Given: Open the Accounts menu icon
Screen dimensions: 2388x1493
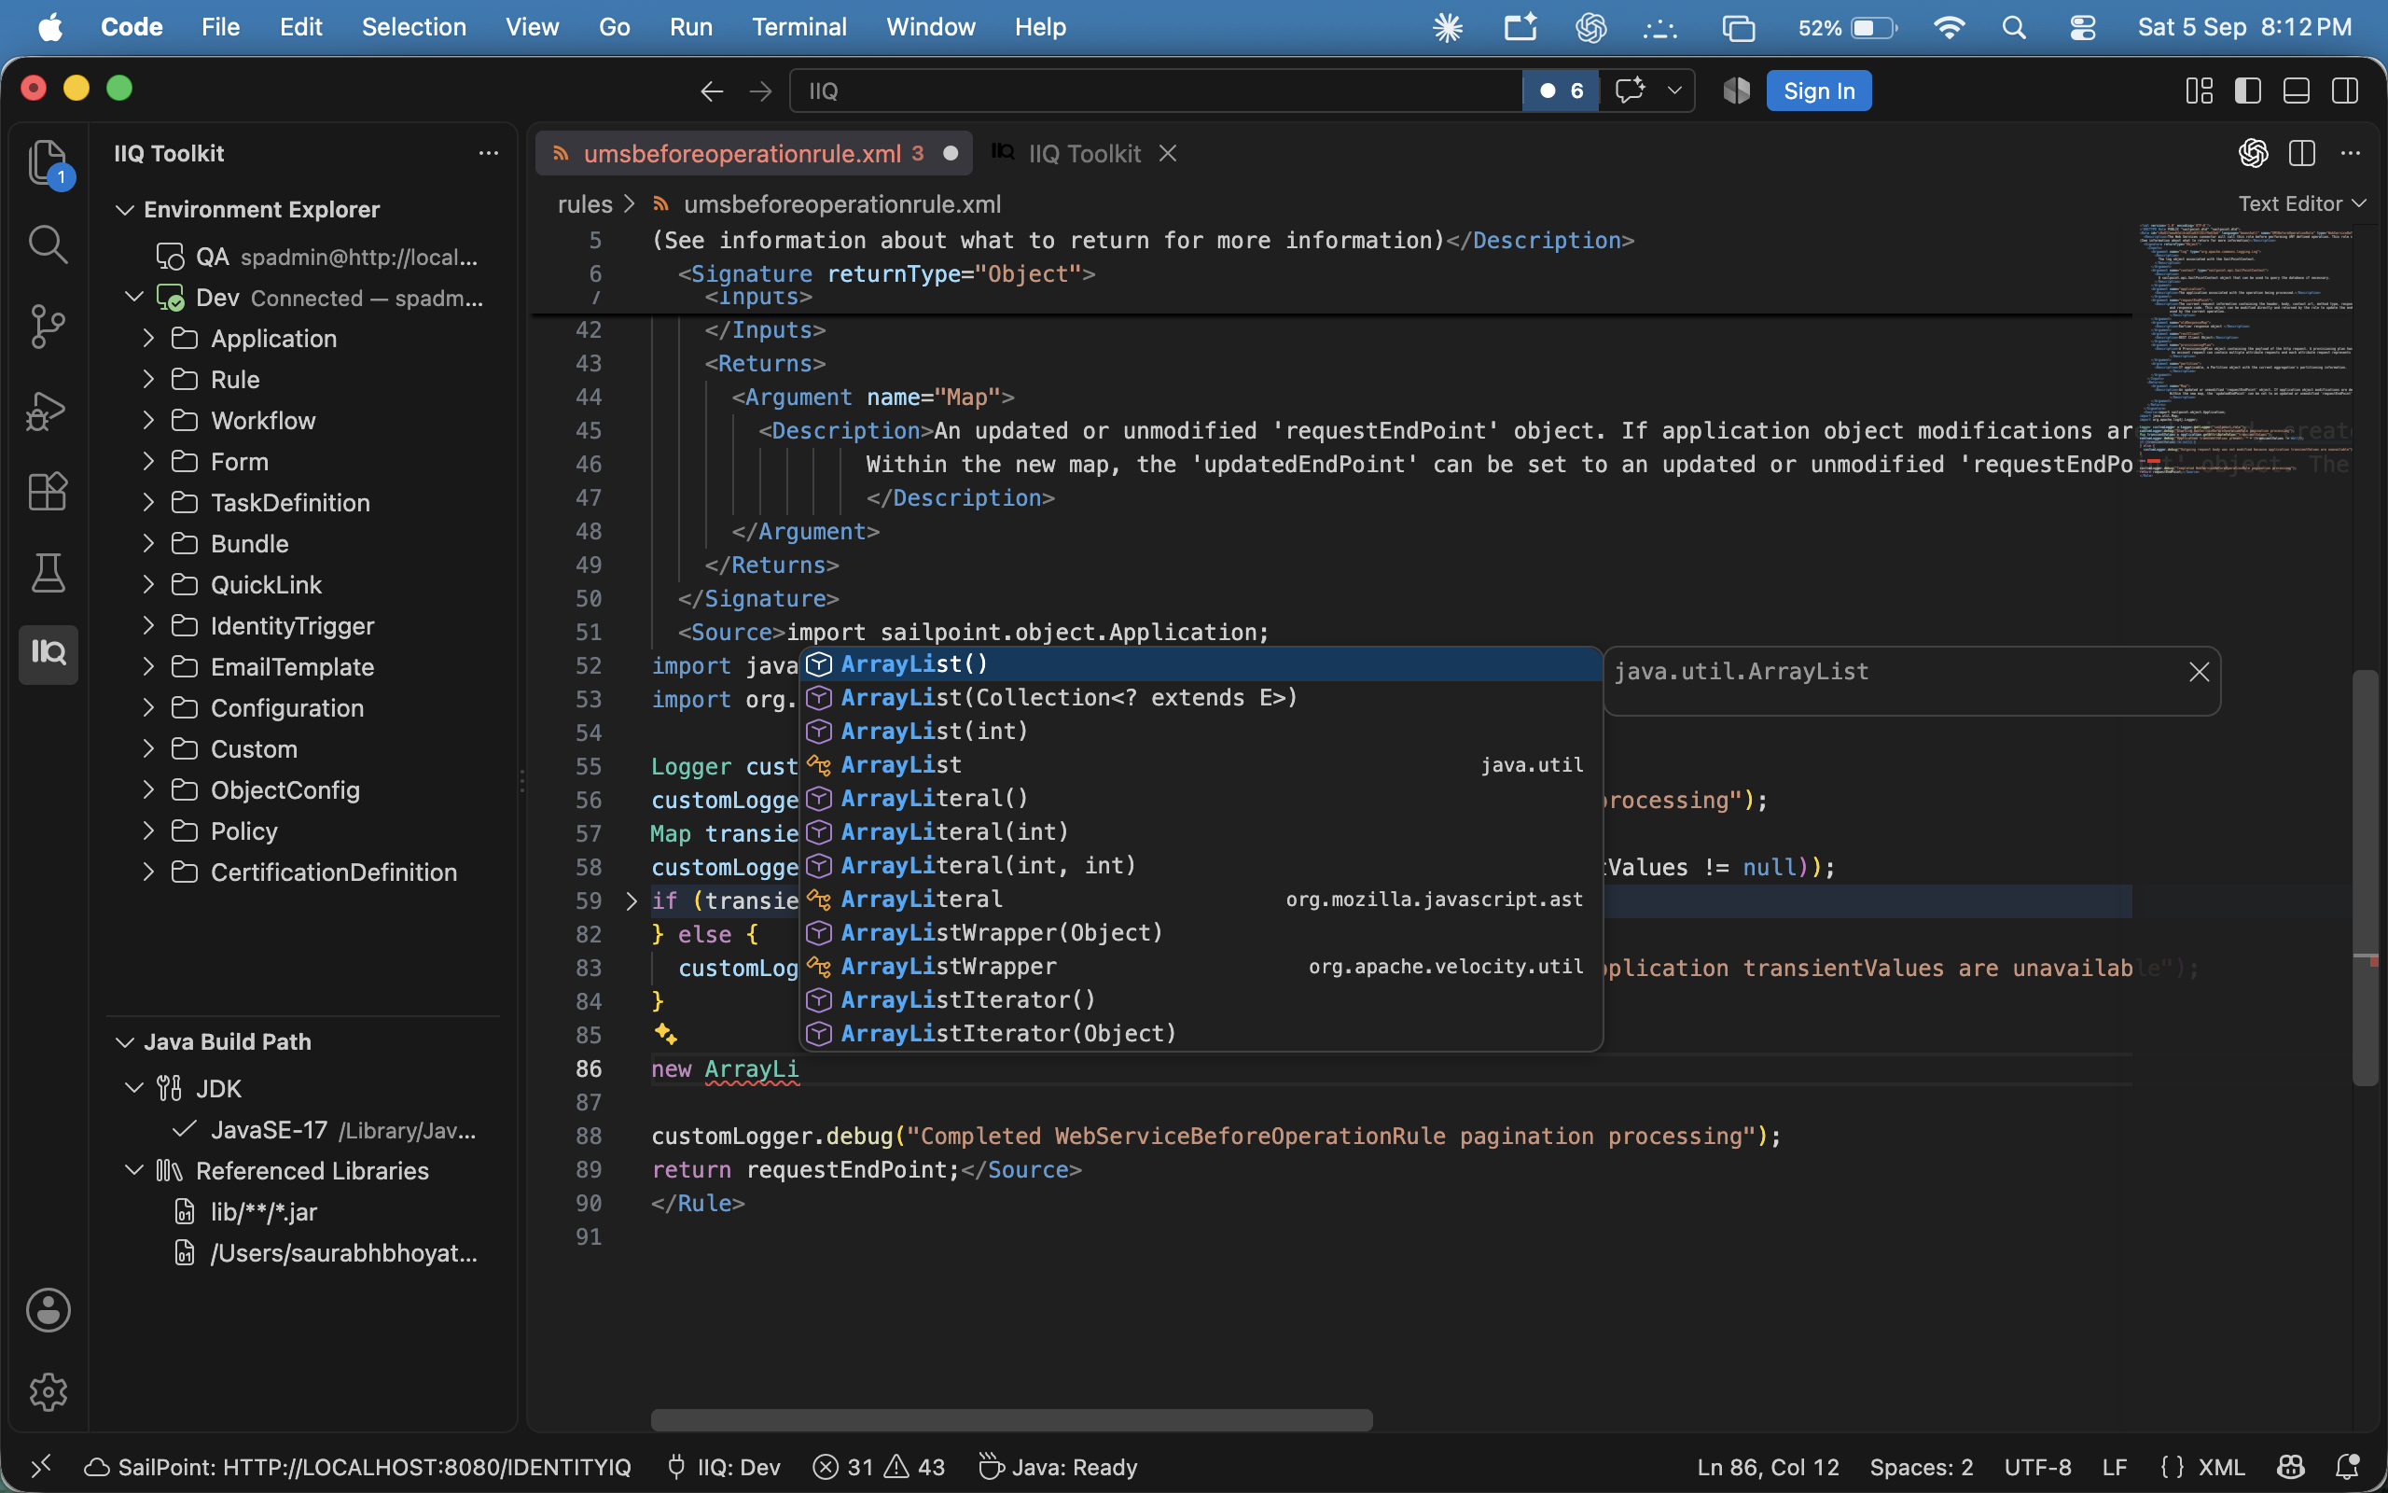Looking at the screenshot, I should (48, 1310).
